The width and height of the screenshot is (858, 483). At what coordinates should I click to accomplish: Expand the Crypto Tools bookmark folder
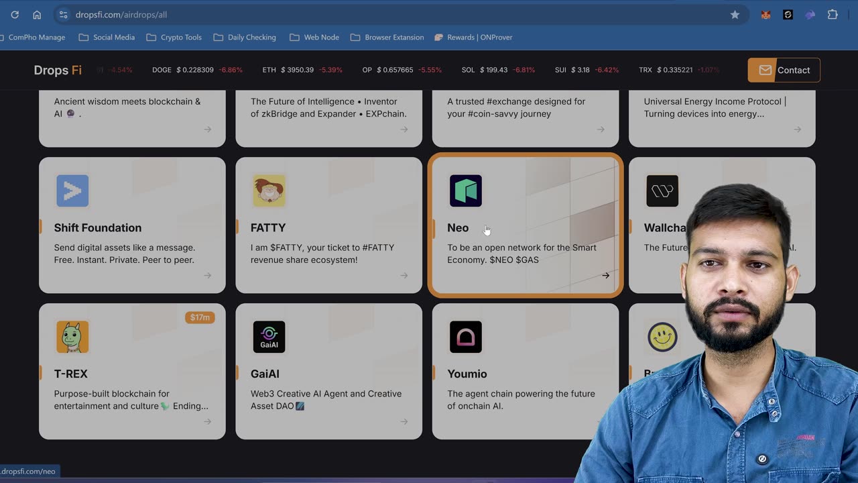(x=174, y=38)
